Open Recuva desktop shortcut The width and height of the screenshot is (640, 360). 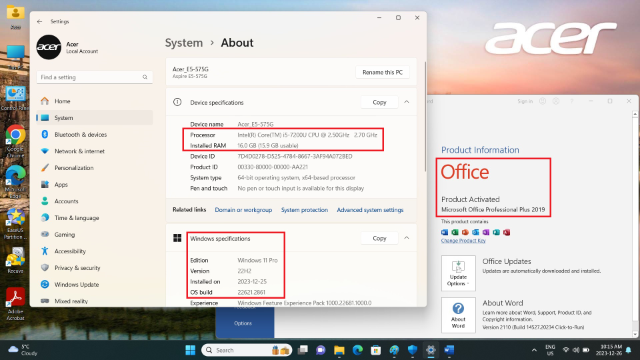coord(15,261)
